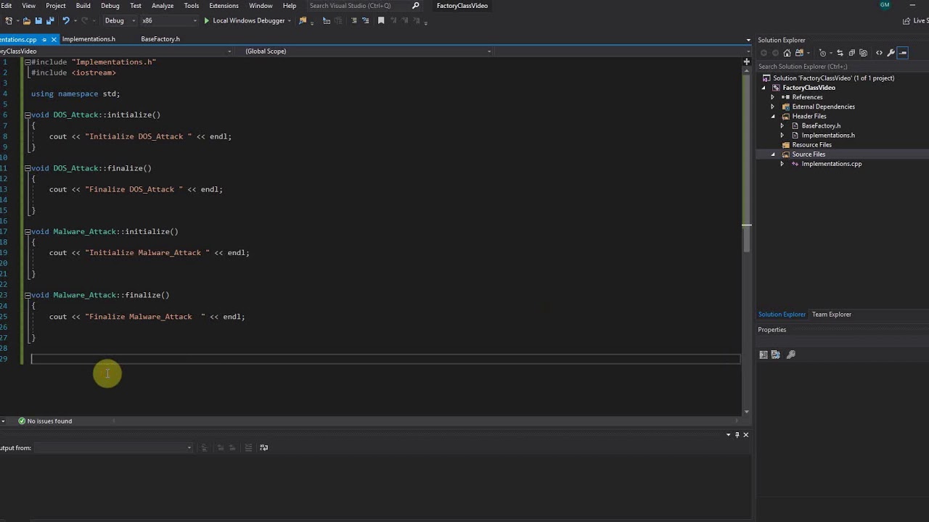Collapse the #include region outline
The height and width of the screenshot is (522, 929).
click(28, 62)
